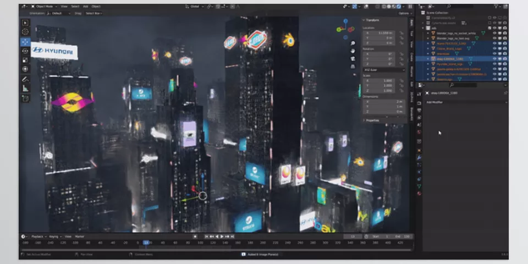Open the Material properties tab icon
This screenshot has width=528, height=264.
click(x=419, y=193)
